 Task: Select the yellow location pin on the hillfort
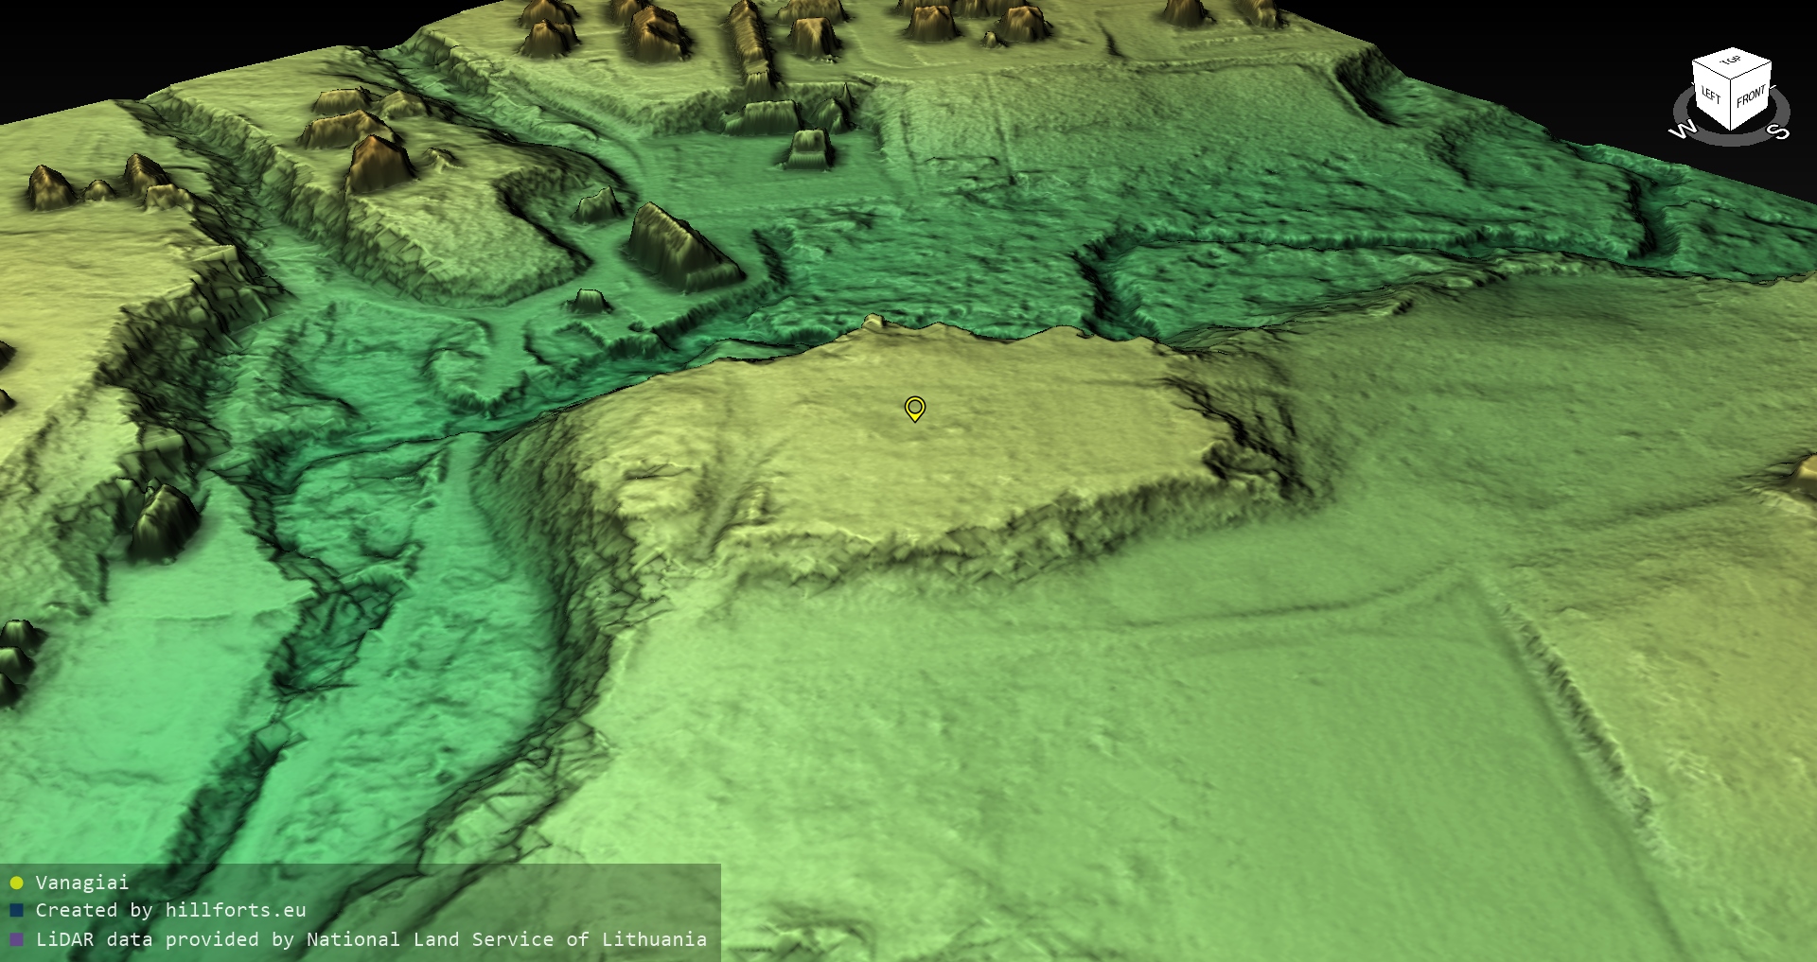coord(914,408)
